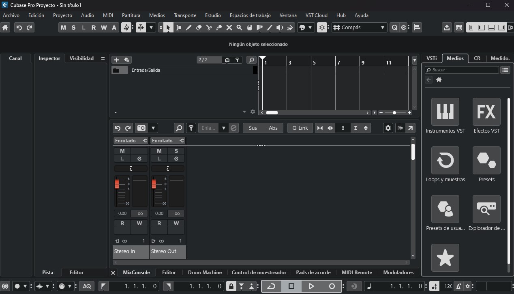This screenshot has width=514, height=294.
Task: Open Instrumentos VST media tile
Action: [445, 112]
